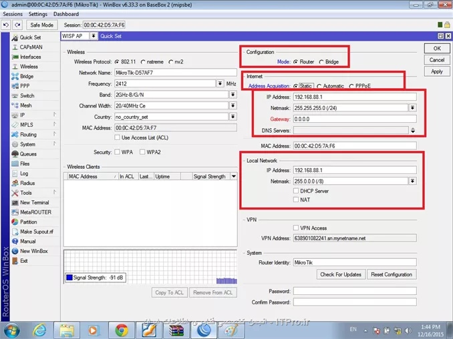Open the Manual sidebar item

coord(28,242)
